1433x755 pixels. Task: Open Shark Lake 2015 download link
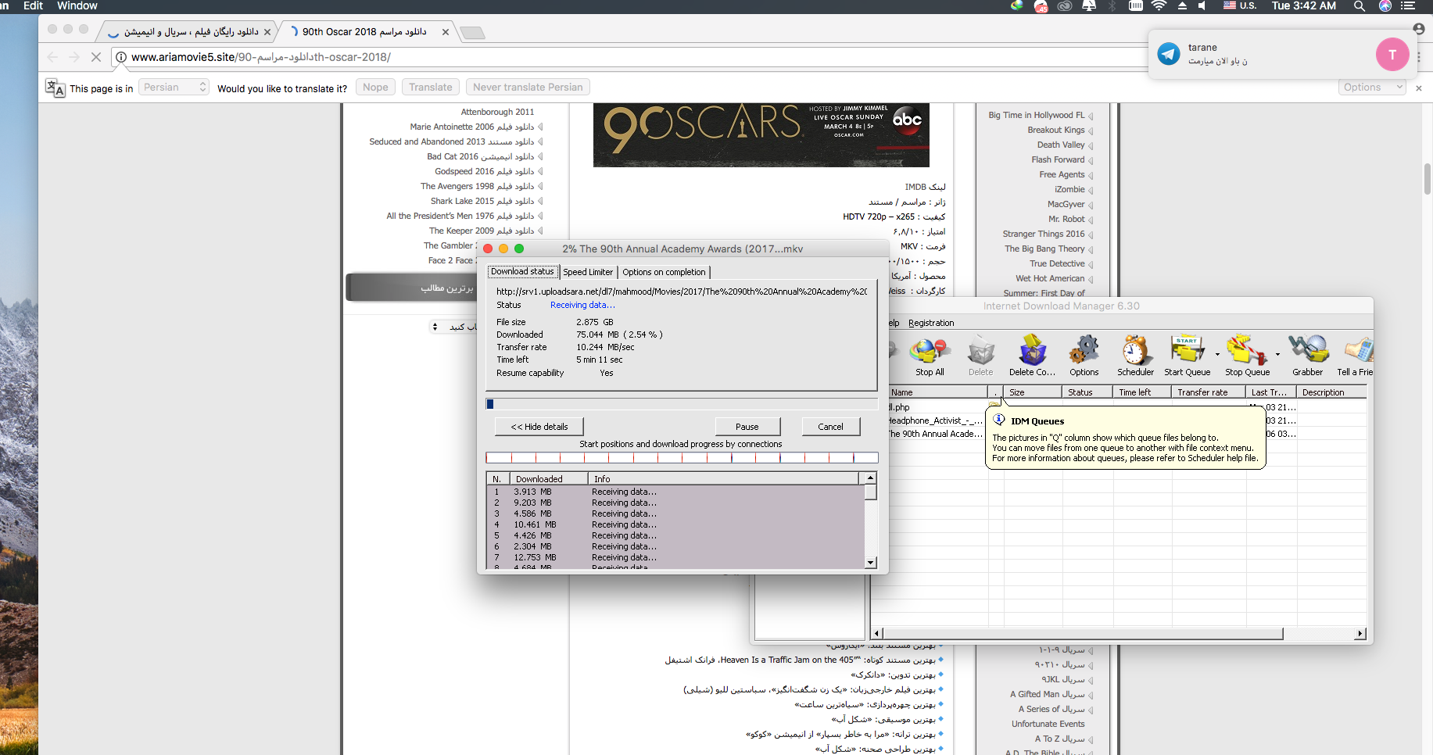click(482, 201)
